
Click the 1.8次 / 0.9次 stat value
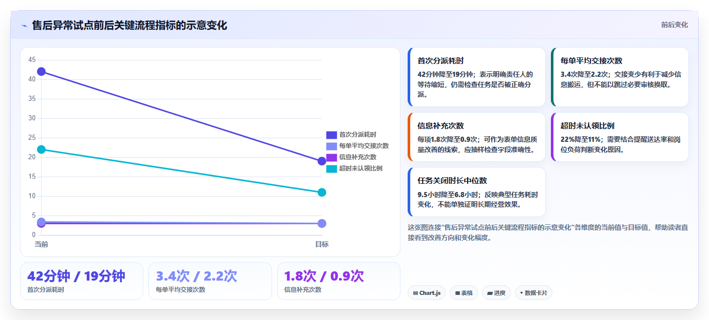(324, 276)
